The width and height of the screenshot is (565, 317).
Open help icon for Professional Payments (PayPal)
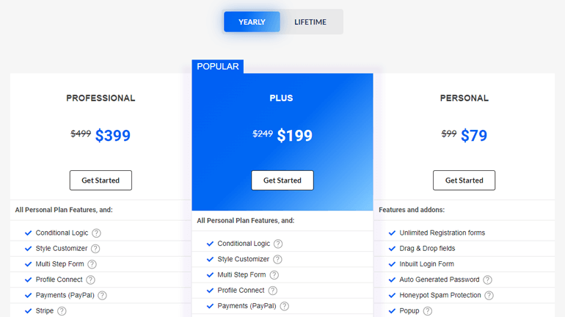pos(102,296)
